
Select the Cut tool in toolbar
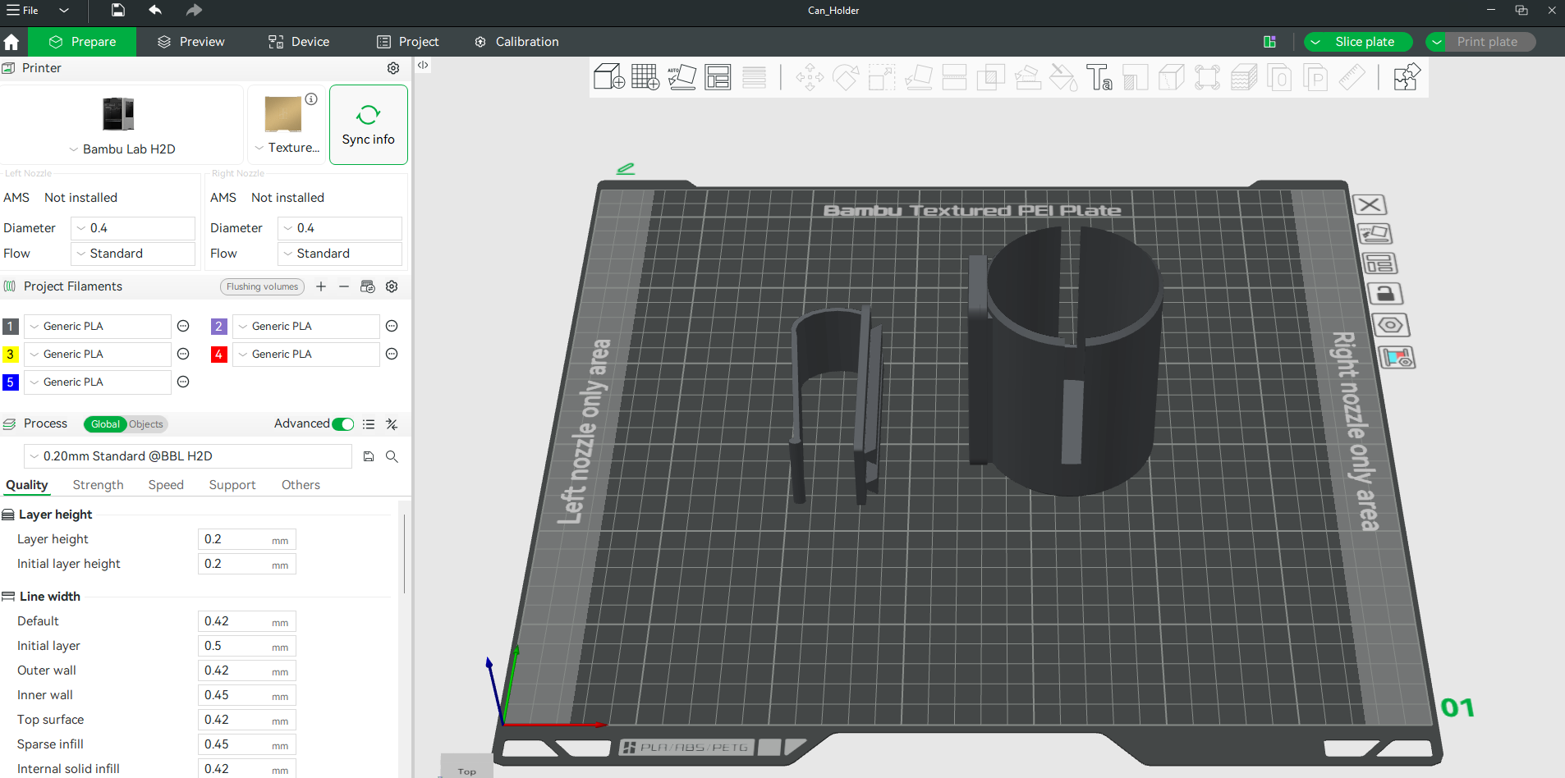tap(954, 77)
